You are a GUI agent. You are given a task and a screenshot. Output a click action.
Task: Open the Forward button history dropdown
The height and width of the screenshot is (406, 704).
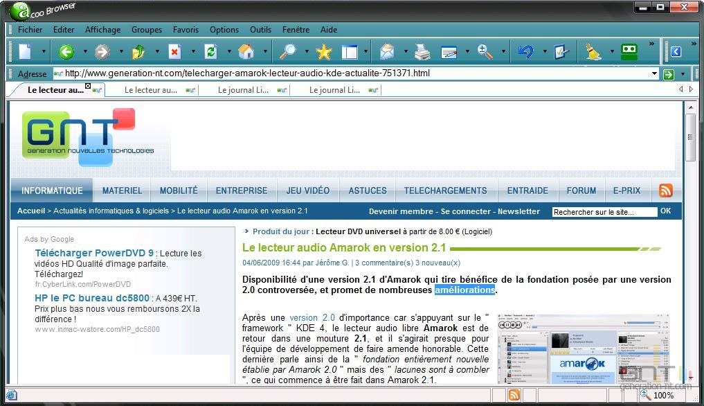pyautogui.click(x=121, y=52)
